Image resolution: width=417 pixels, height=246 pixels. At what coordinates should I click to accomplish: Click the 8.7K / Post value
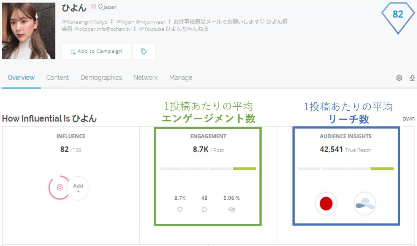(208, 150)
